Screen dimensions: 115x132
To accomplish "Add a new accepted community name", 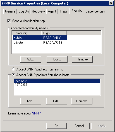I will click(x=31, y=59).
